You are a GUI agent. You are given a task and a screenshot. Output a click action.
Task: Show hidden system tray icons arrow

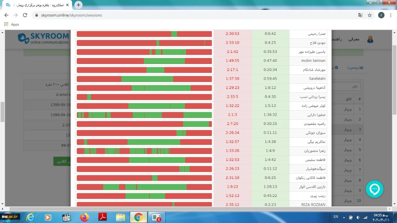click(344, 217)
